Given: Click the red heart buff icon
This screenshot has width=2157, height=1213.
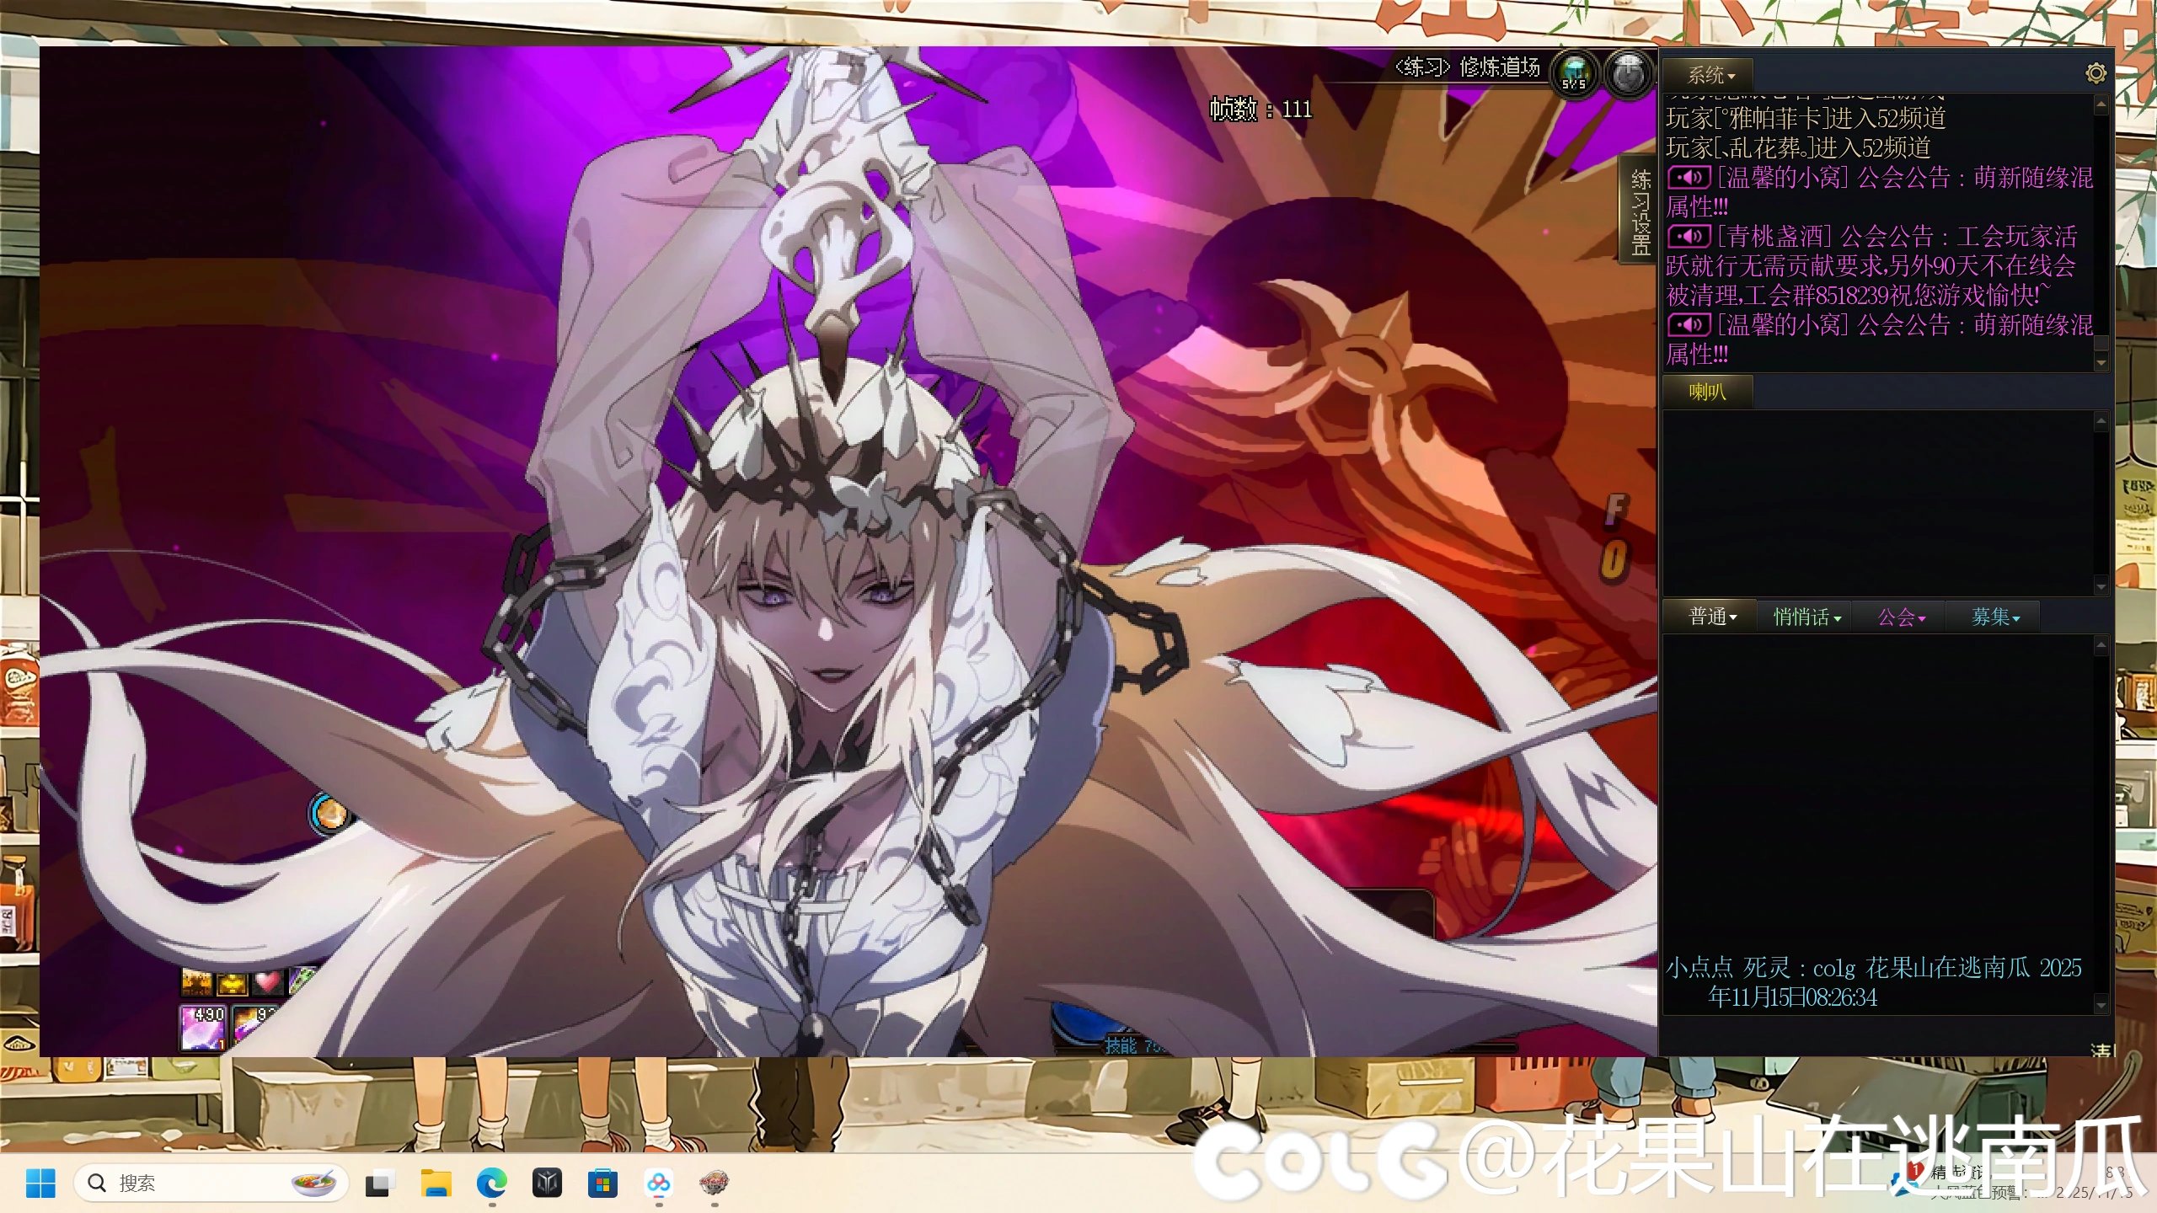Looking at the screenshot, I should click(x=268, y=982).
